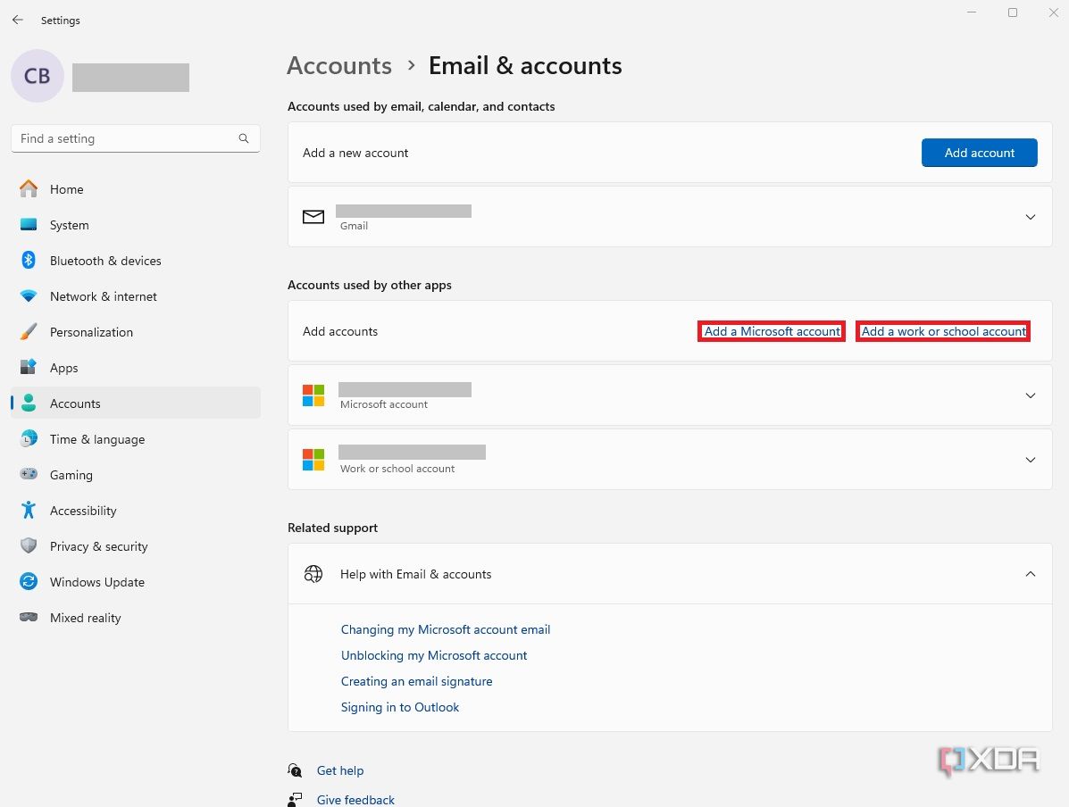Select the Windows Update icon

coord(28,582)
